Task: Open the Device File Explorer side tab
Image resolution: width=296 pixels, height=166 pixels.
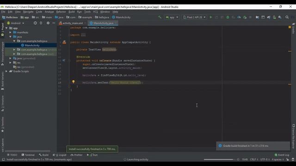Action: (294, 136)
